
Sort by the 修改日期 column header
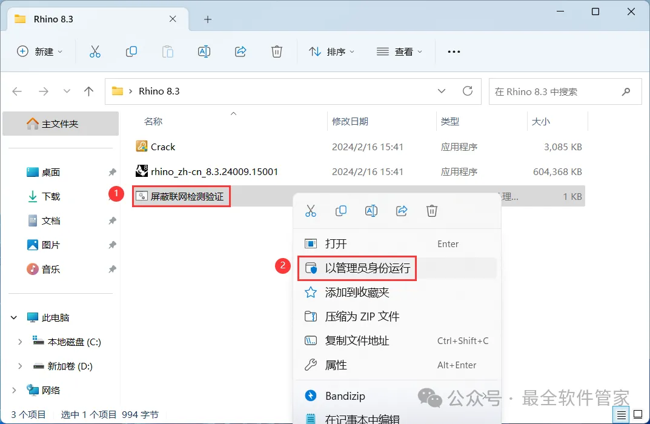tap(350, 121)
